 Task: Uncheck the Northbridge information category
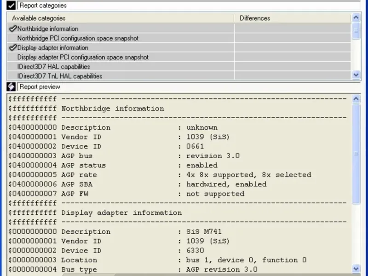(x=13, y=29)
